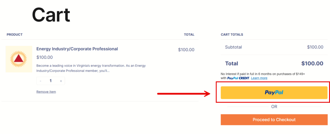Image resolution: width=330 pixels, height=134 pixels.
Task: Click the Cart page heading
Action: coord(51,15)
